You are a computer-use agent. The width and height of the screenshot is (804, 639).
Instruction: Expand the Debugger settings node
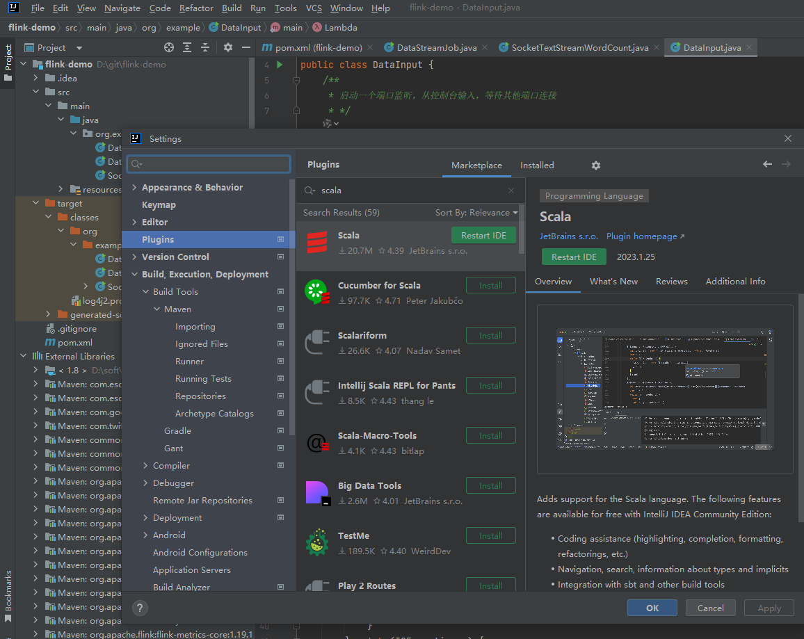pos(145,483)
